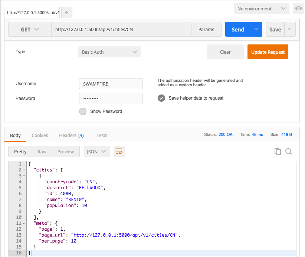Open the No environment dropdown
The image size is (305, 257).
[262, 9]
